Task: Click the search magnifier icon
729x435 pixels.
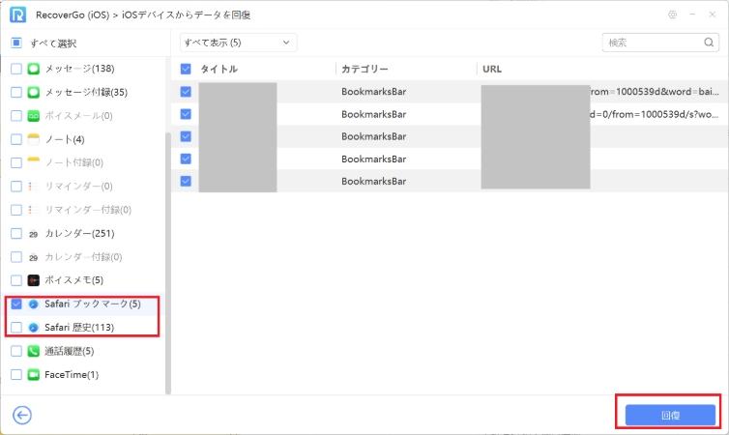Action: [709, 43]
